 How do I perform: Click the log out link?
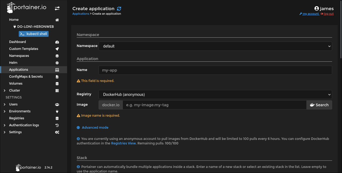pyautogui.click(x=327, y=14)
